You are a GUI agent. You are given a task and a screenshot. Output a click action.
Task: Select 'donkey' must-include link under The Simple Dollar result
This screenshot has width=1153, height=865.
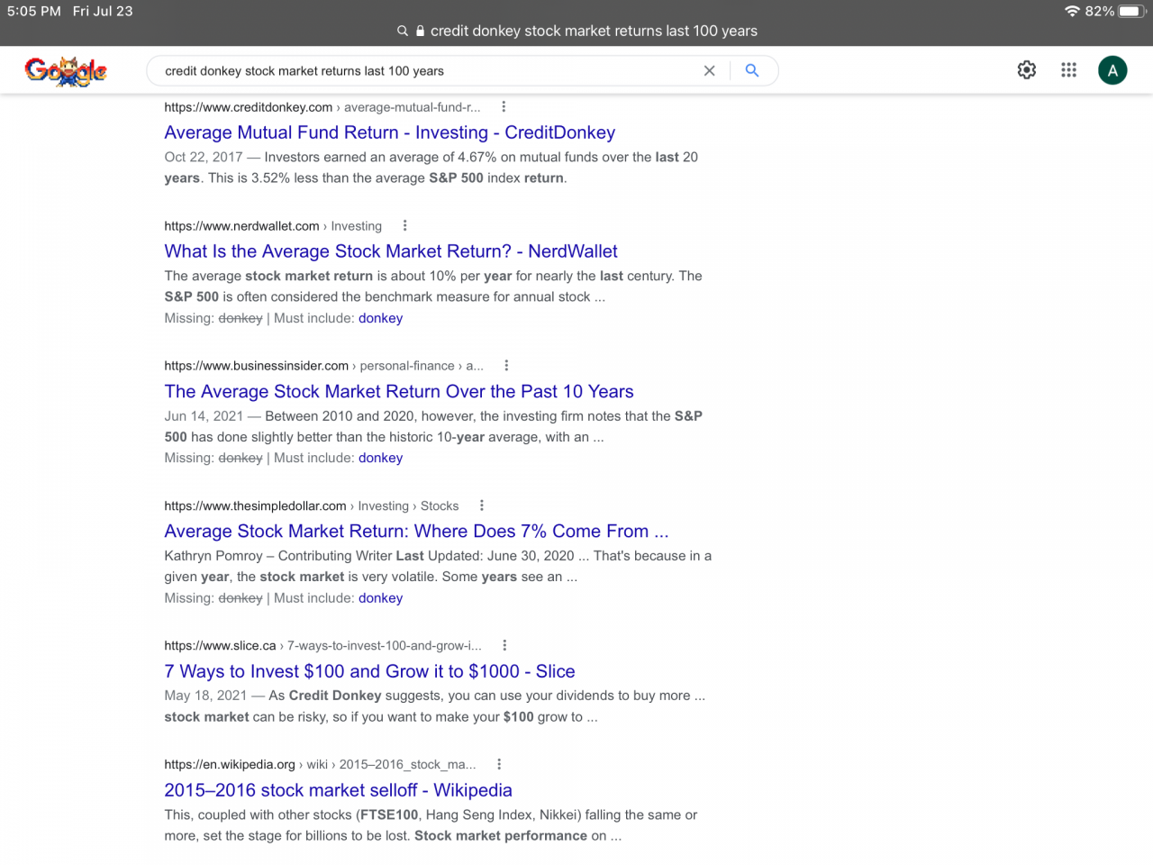pyautogui.click(x=380, y=597)
